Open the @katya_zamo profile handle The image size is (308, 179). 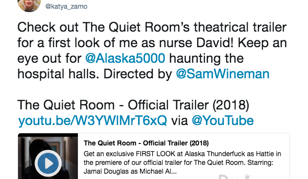point(66,6)
